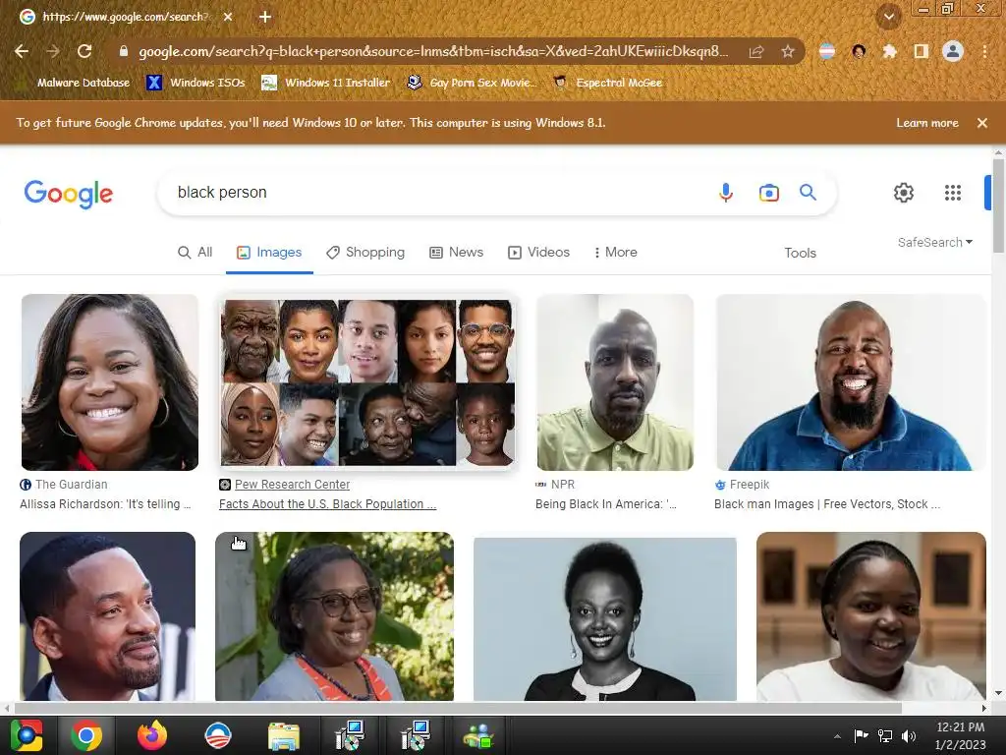This screenshot has width=1006, height=755.
Task: Switch to the Videos tab
Action: [x=539, y=253]
